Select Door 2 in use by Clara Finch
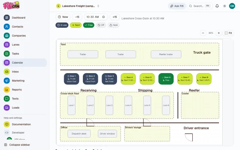This screenshot has height=150, width=240. click(x=90, y=79)
